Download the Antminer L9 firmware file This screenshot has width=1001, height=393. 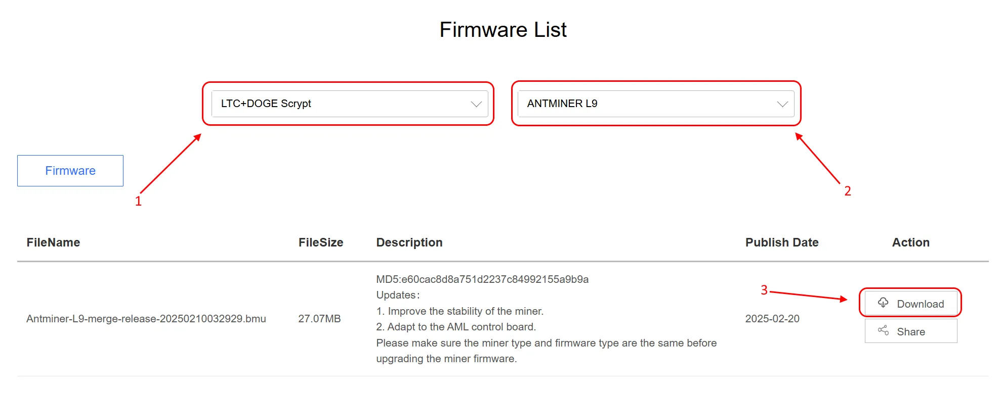coord(911,304)
